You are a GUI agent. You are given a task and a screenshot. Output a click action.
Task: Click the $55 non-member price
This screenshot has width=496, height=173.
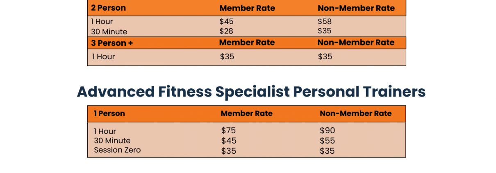click(327, 141)
